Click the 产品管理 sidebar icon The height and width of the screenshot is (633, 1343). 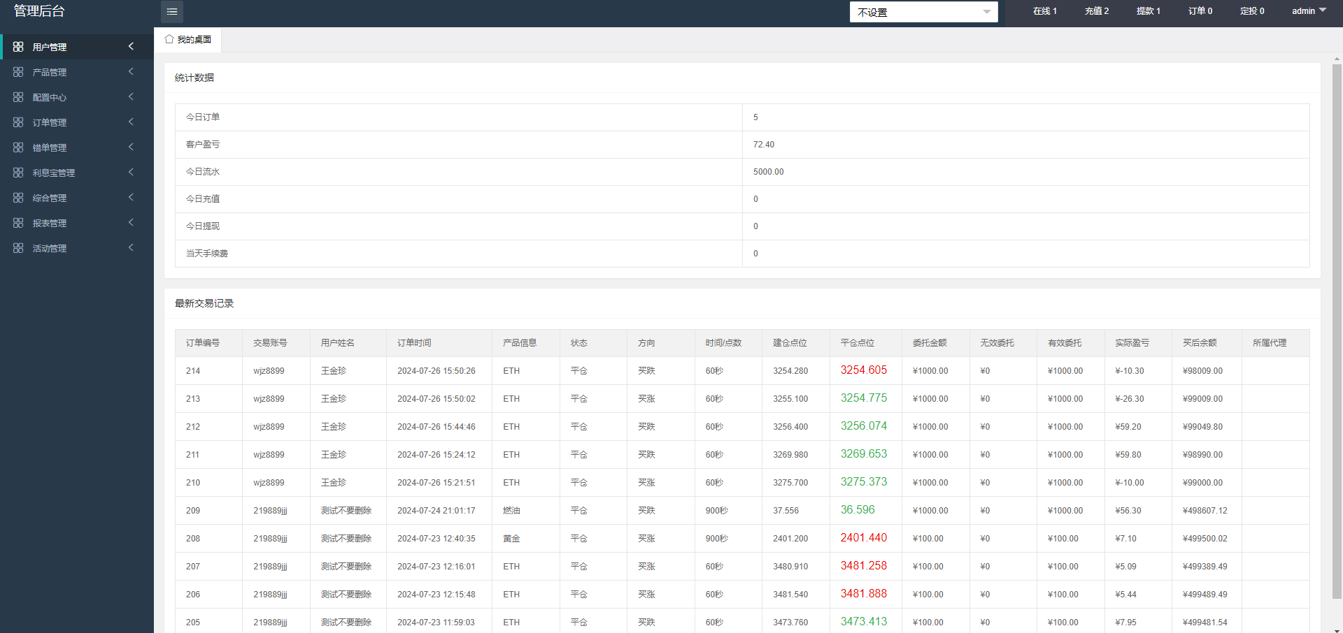pos(18,72)
